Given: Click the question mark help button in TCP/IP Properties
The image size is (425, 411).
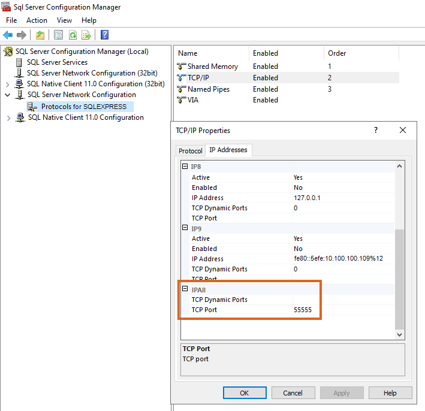Looking at the screenshot, I should click(x=376, y=131).
